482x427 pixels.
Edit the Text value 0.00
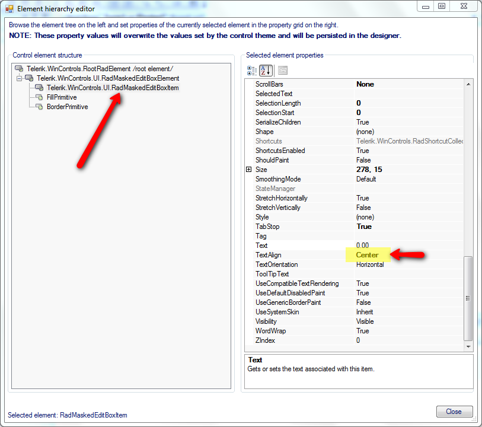pyautogui.click(x=409, y=246)
